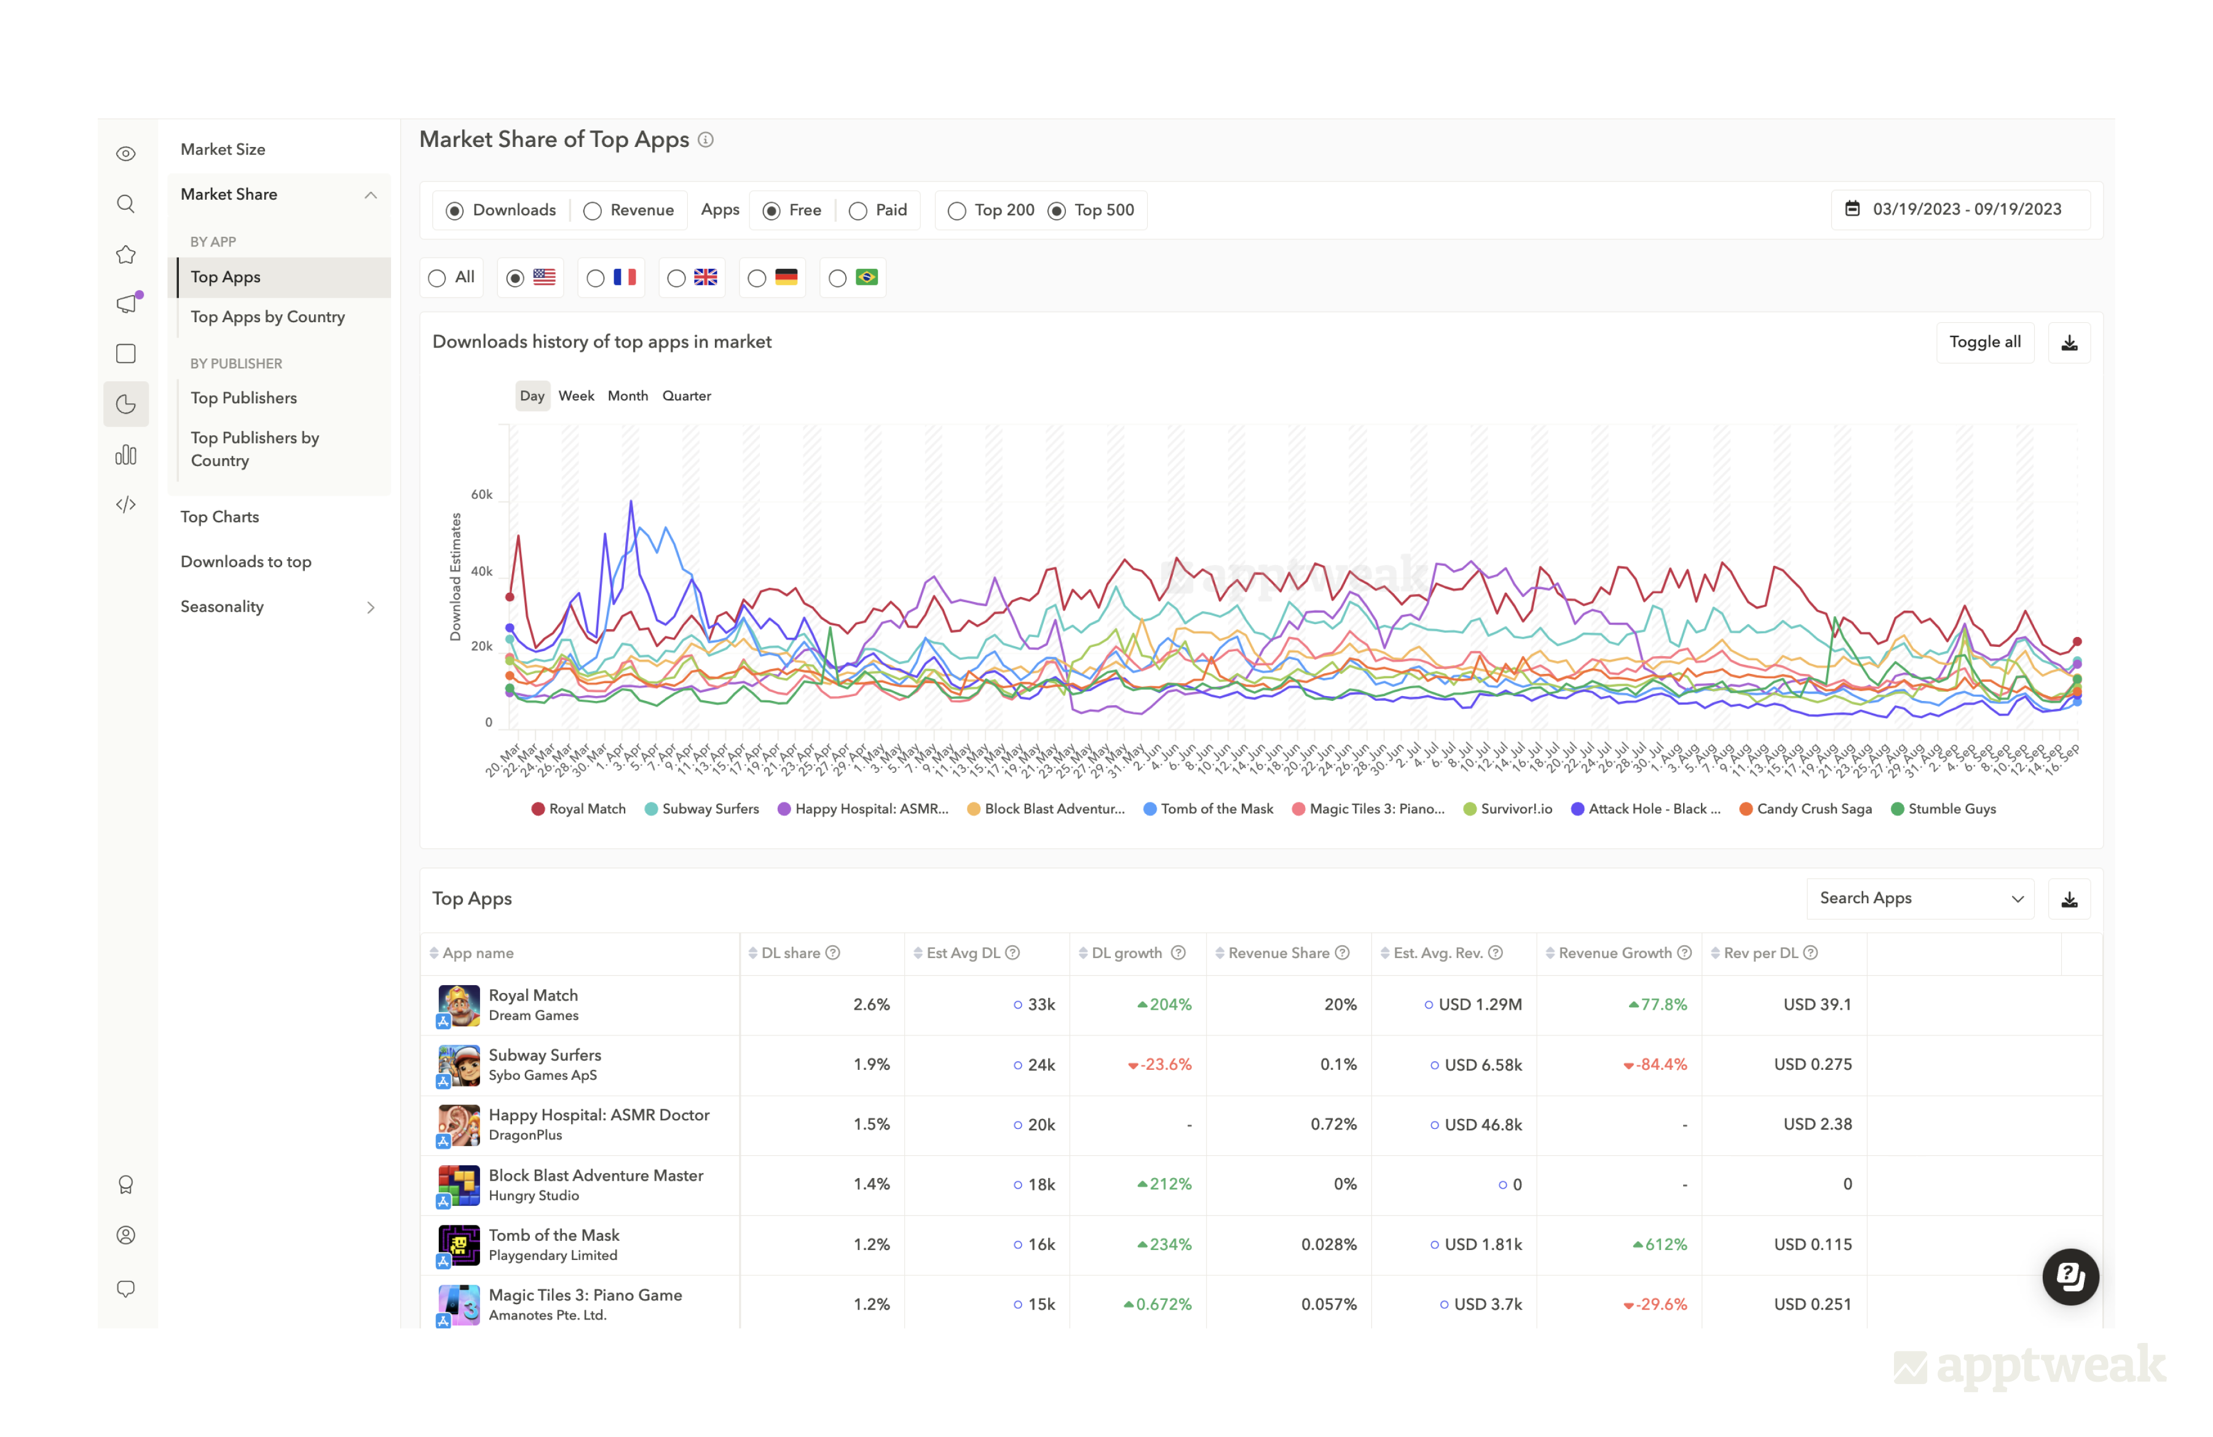
Task: Switch chart granularity to Month
Action: click(x=628, y=396)
